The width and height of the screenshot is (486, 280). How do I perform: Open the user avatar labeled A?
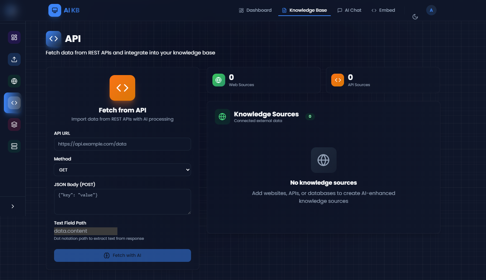(431, 10)
